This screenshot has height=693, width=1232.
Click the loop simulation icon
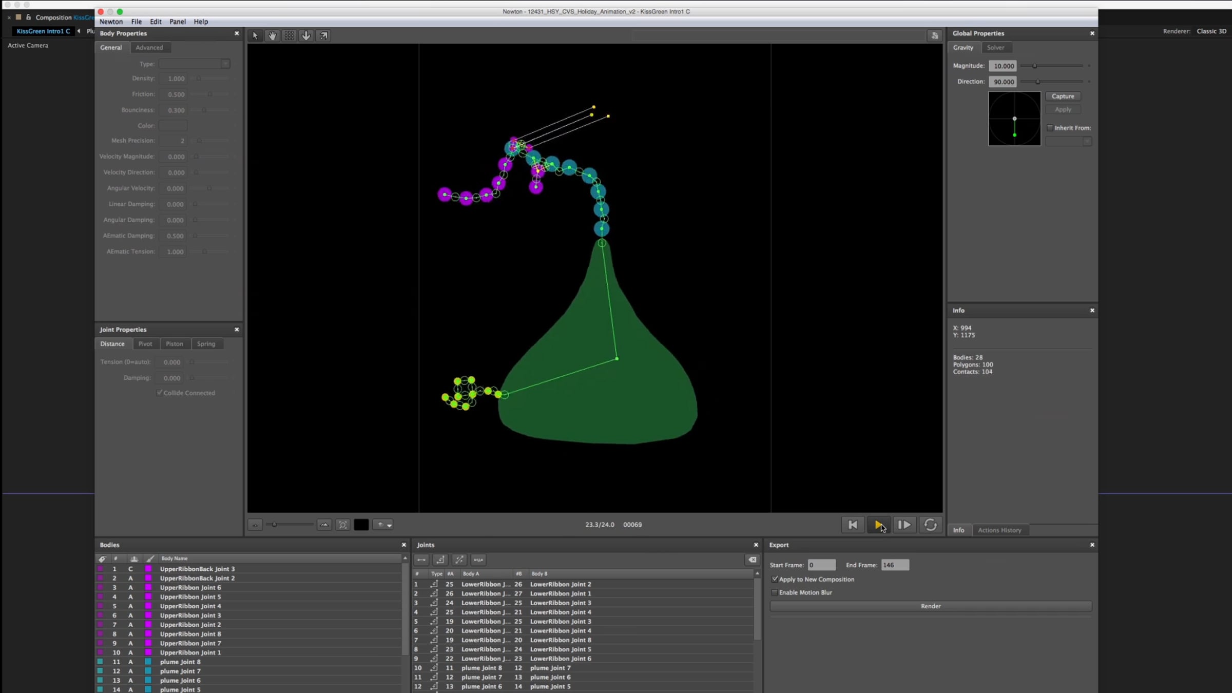click(x=930, y=525)
